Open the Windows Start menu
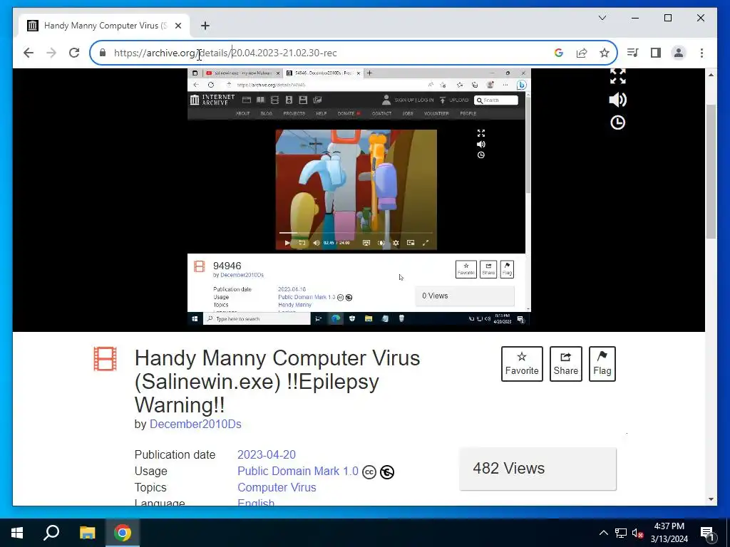The height and width of the screenshot is (547, 730). [x=17, y=533]
